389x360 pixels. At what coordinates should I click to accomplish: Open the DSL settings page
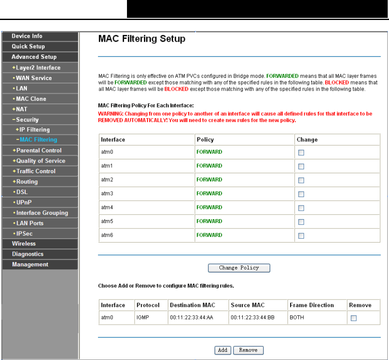(x=22, y=192)
